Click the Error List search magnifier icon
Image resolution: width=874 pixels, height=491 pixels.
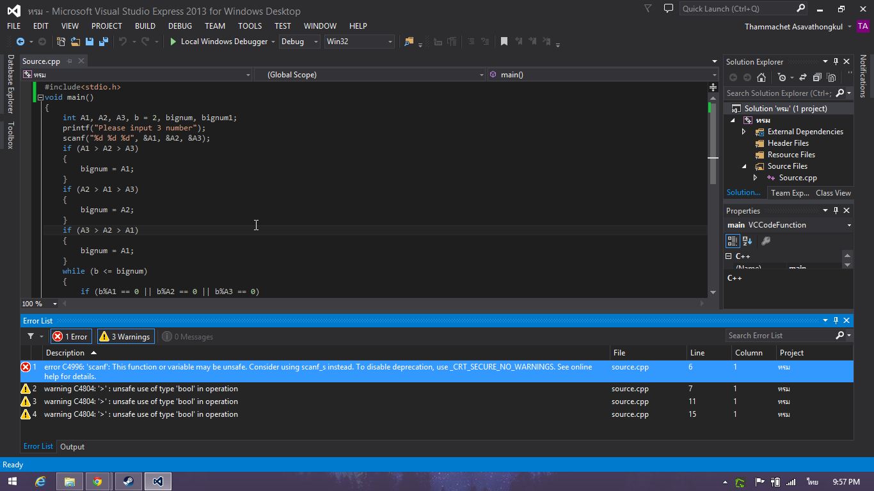[x=840, y=335]
